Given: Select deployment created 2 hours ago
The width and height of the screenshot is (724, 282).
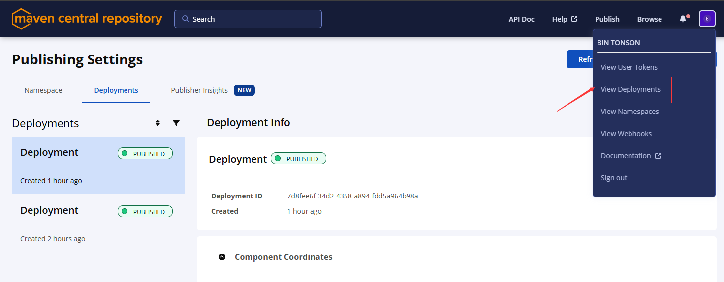Looking at the screenshot, I should [x=98, y=224].
